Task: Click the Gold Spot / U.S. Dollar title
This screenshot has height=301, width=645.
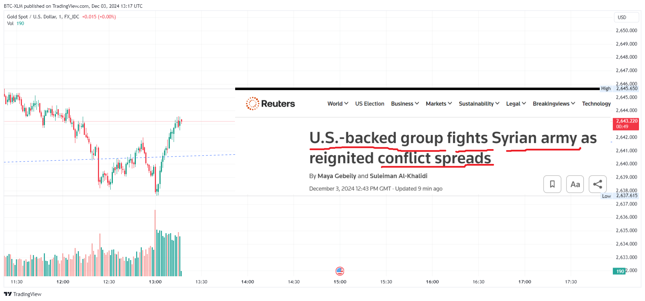Action: [43, 17]
